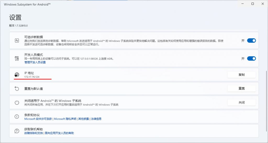
Task: Click the developer mode tools icon
Action: (17, 58)
